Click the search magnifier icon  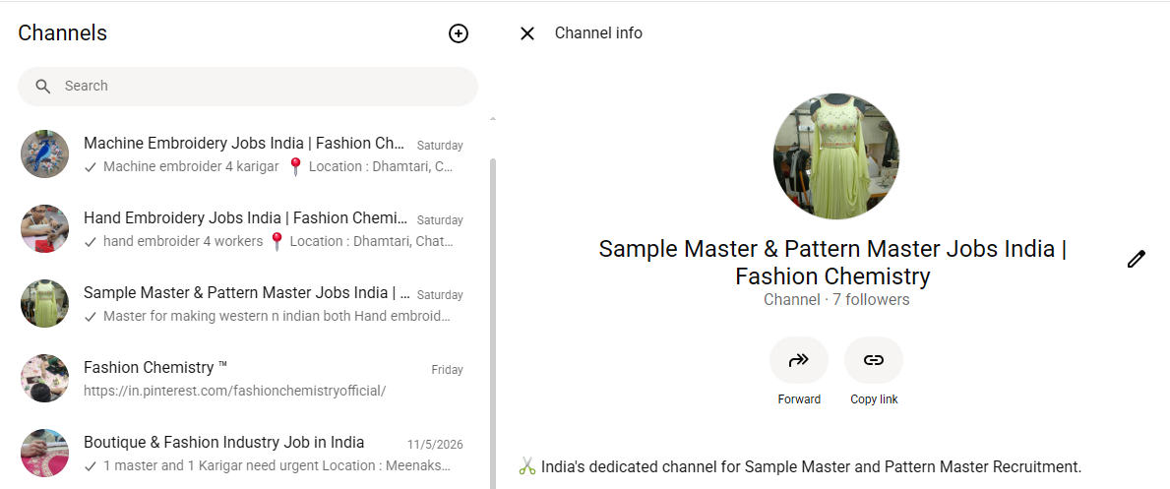(x=43, y=87)
